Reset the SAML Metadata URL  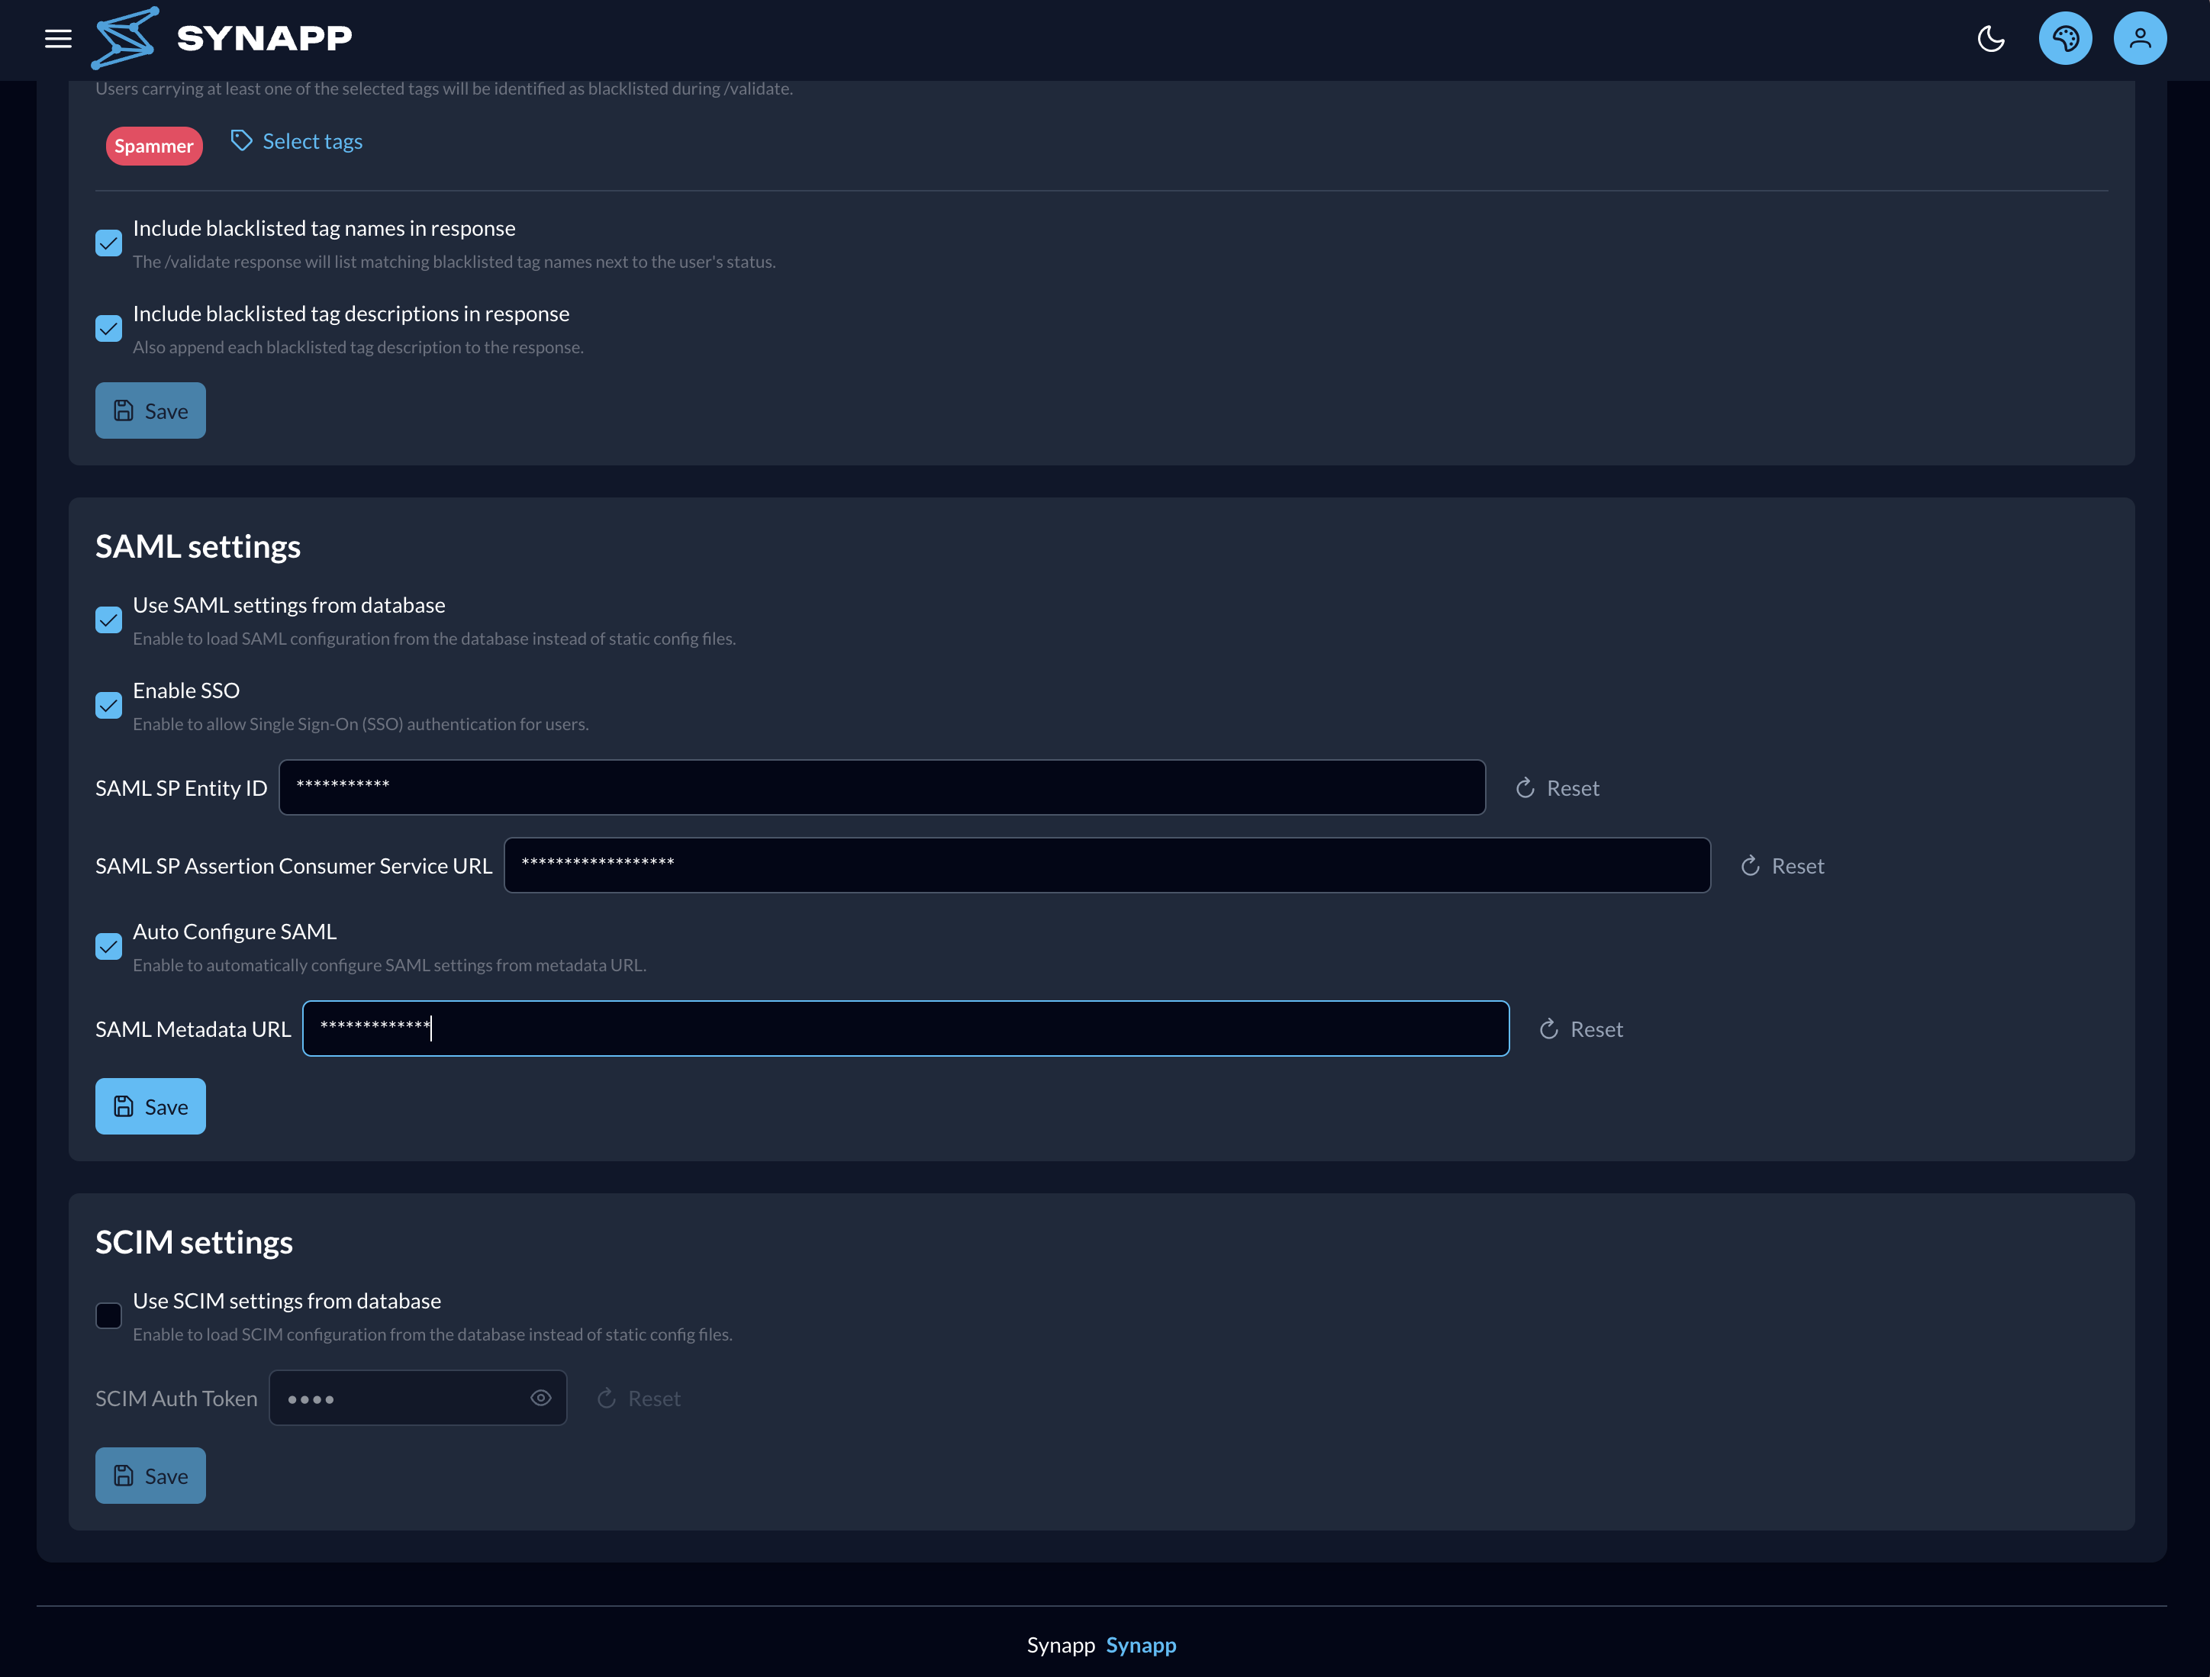(x=1580, y=1028)
